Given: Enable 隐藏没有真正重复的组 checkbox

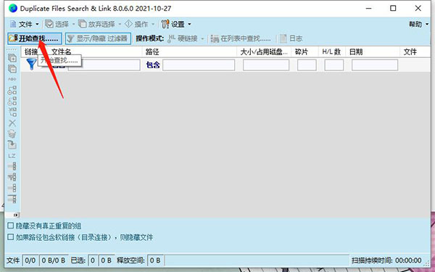Looking at the screenshot, I should coord(11,226).
